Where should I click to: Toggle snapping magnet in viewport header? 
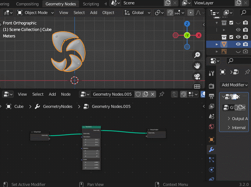170,13
